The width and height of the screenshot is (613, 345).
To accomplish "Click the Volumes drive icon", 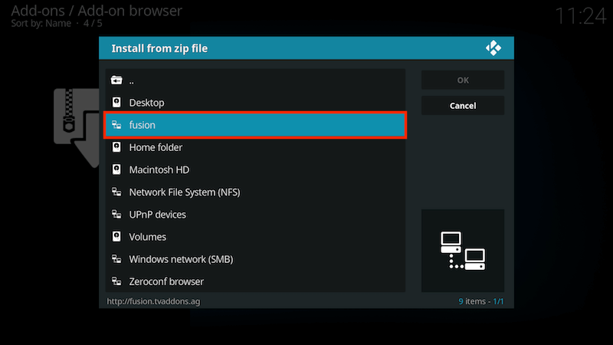I will point(116,236).
